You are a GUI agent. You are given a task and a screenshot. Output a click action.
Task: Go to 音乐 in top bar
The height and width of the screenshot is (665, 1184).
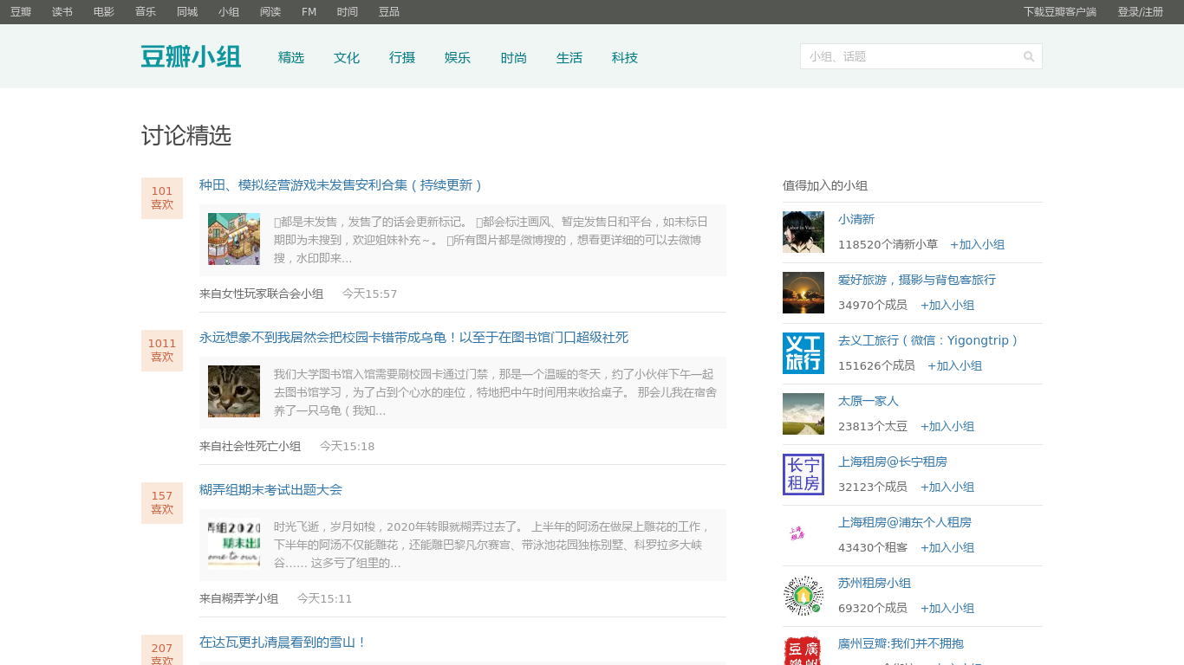[146, 12]
